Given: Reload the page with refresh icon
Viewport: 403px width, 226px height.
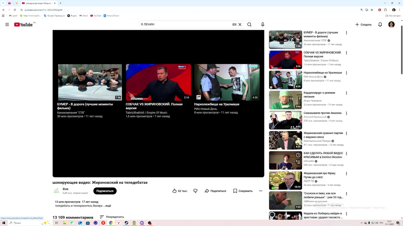Looking at the screenshot, I should pyautogui.click(x=15, y=10).
